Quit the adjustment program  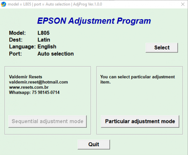pyautogui.click(x=94, y=144)
